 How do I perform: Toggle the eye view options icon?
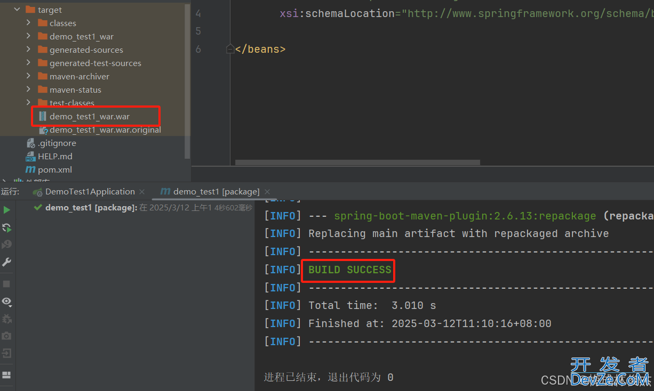point(6,302)
